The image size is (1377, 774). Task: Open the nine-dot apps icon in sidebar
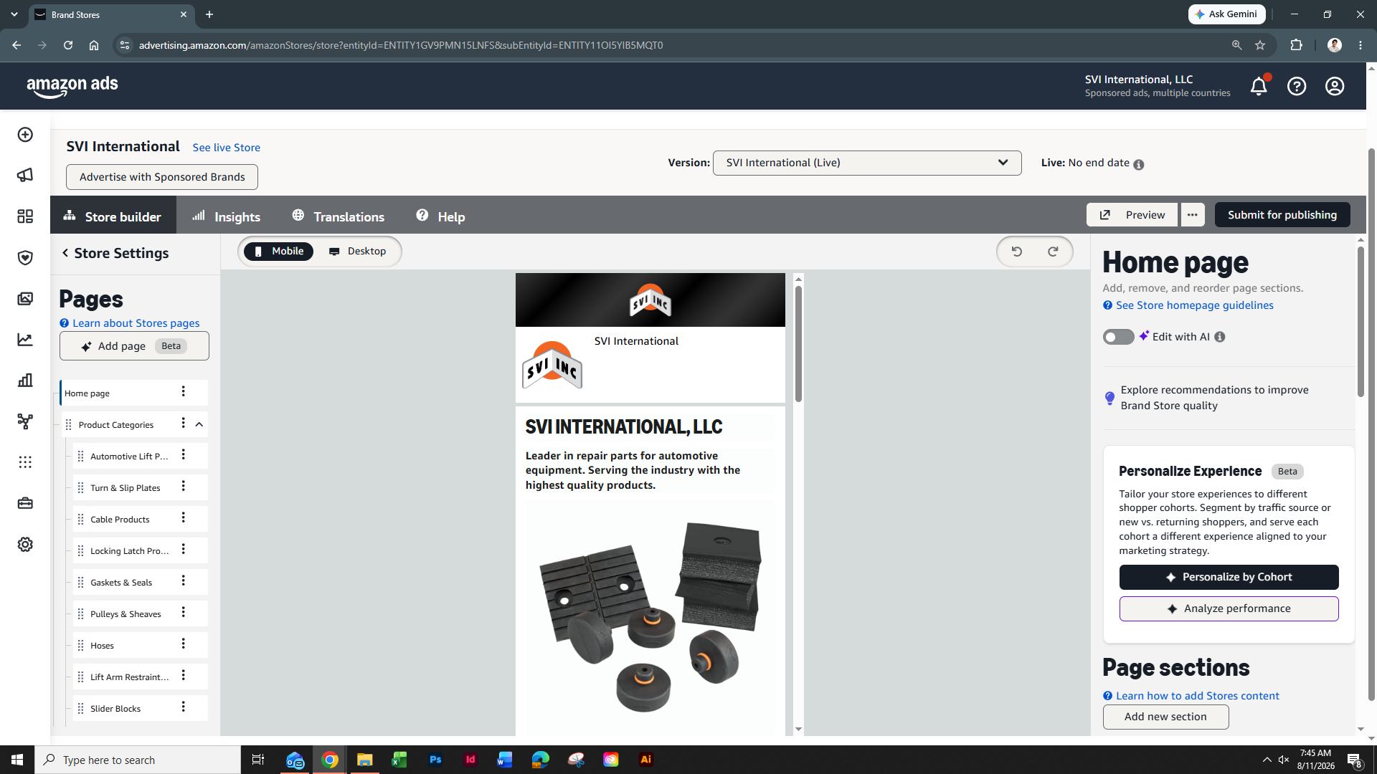(25, 462)
